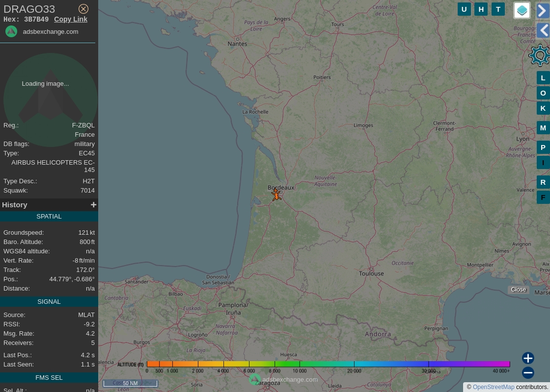Toggle the H button on the map toolbar

[481, 9]
